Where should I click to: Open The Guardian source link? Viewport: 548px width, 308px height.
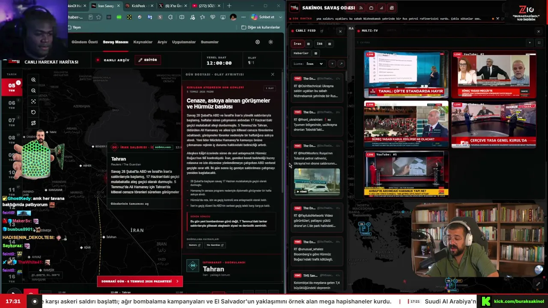point(214,245)
